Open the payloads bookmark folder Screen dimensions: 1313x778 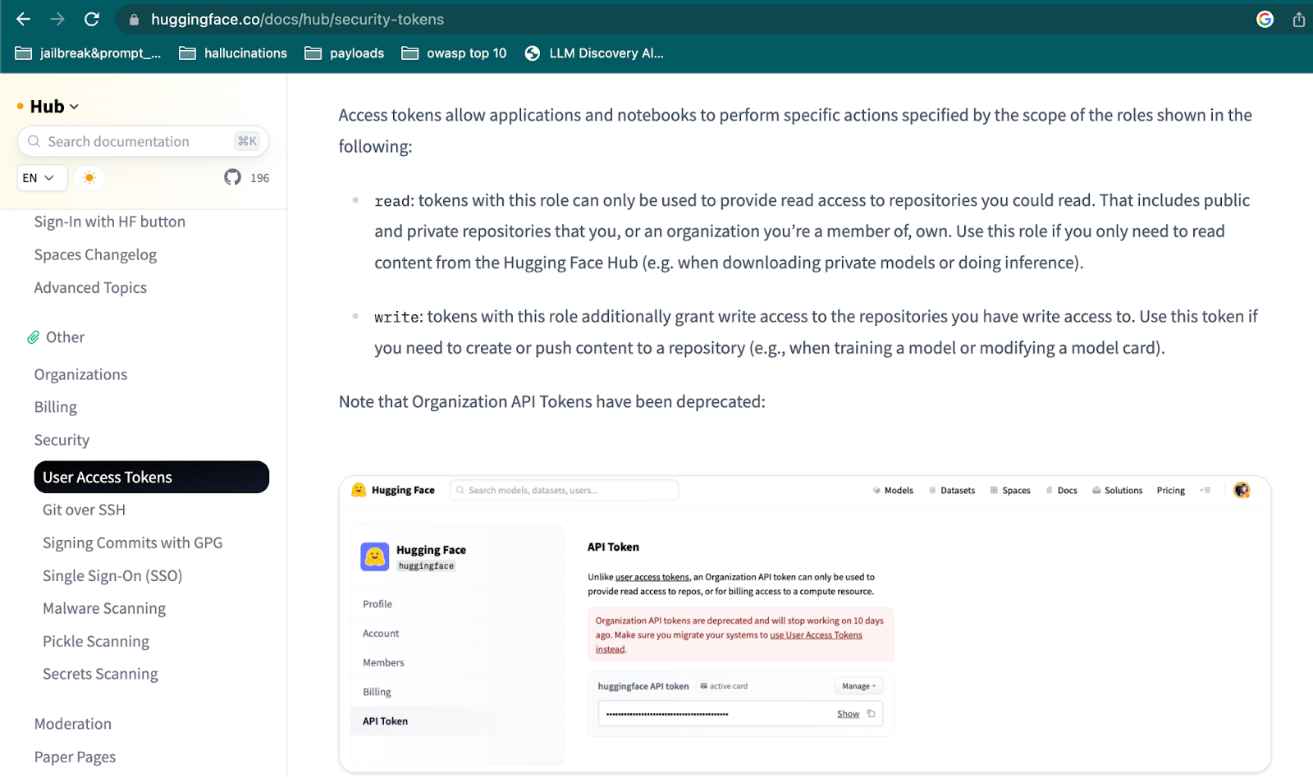344,53
